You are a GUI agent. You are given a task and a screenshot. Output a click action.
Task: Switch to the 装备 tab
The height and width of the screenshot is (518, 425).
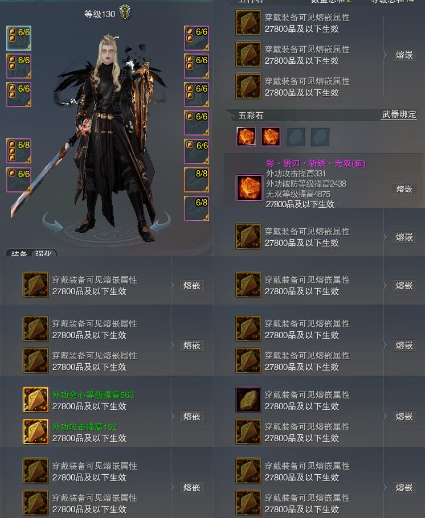click(19, 254)
